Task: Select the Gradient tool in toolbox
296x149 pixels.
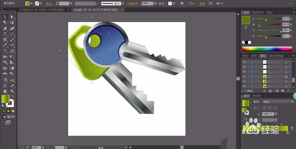Action: pos(12,68)
